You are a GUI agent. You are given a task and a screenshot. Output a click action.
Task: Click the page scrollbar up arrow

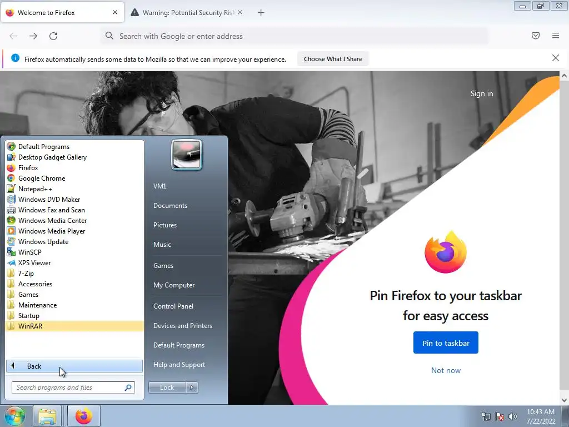pyautogui.click(x=564, y=76)
